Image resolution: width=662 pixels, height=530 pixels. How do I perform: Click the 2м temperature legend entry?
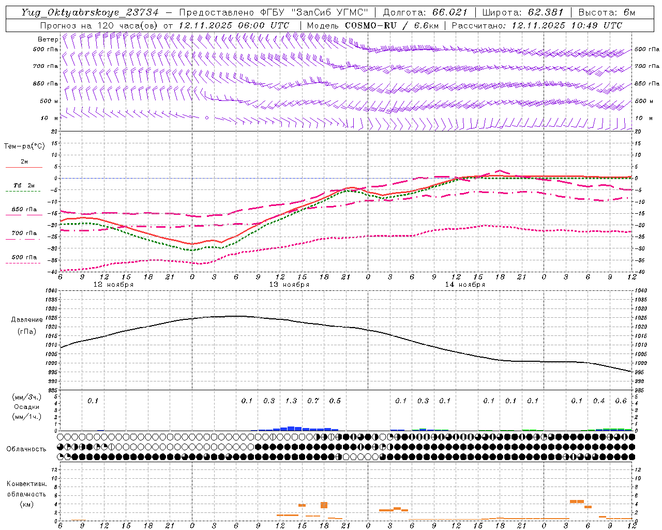click(x=24, y=161)
